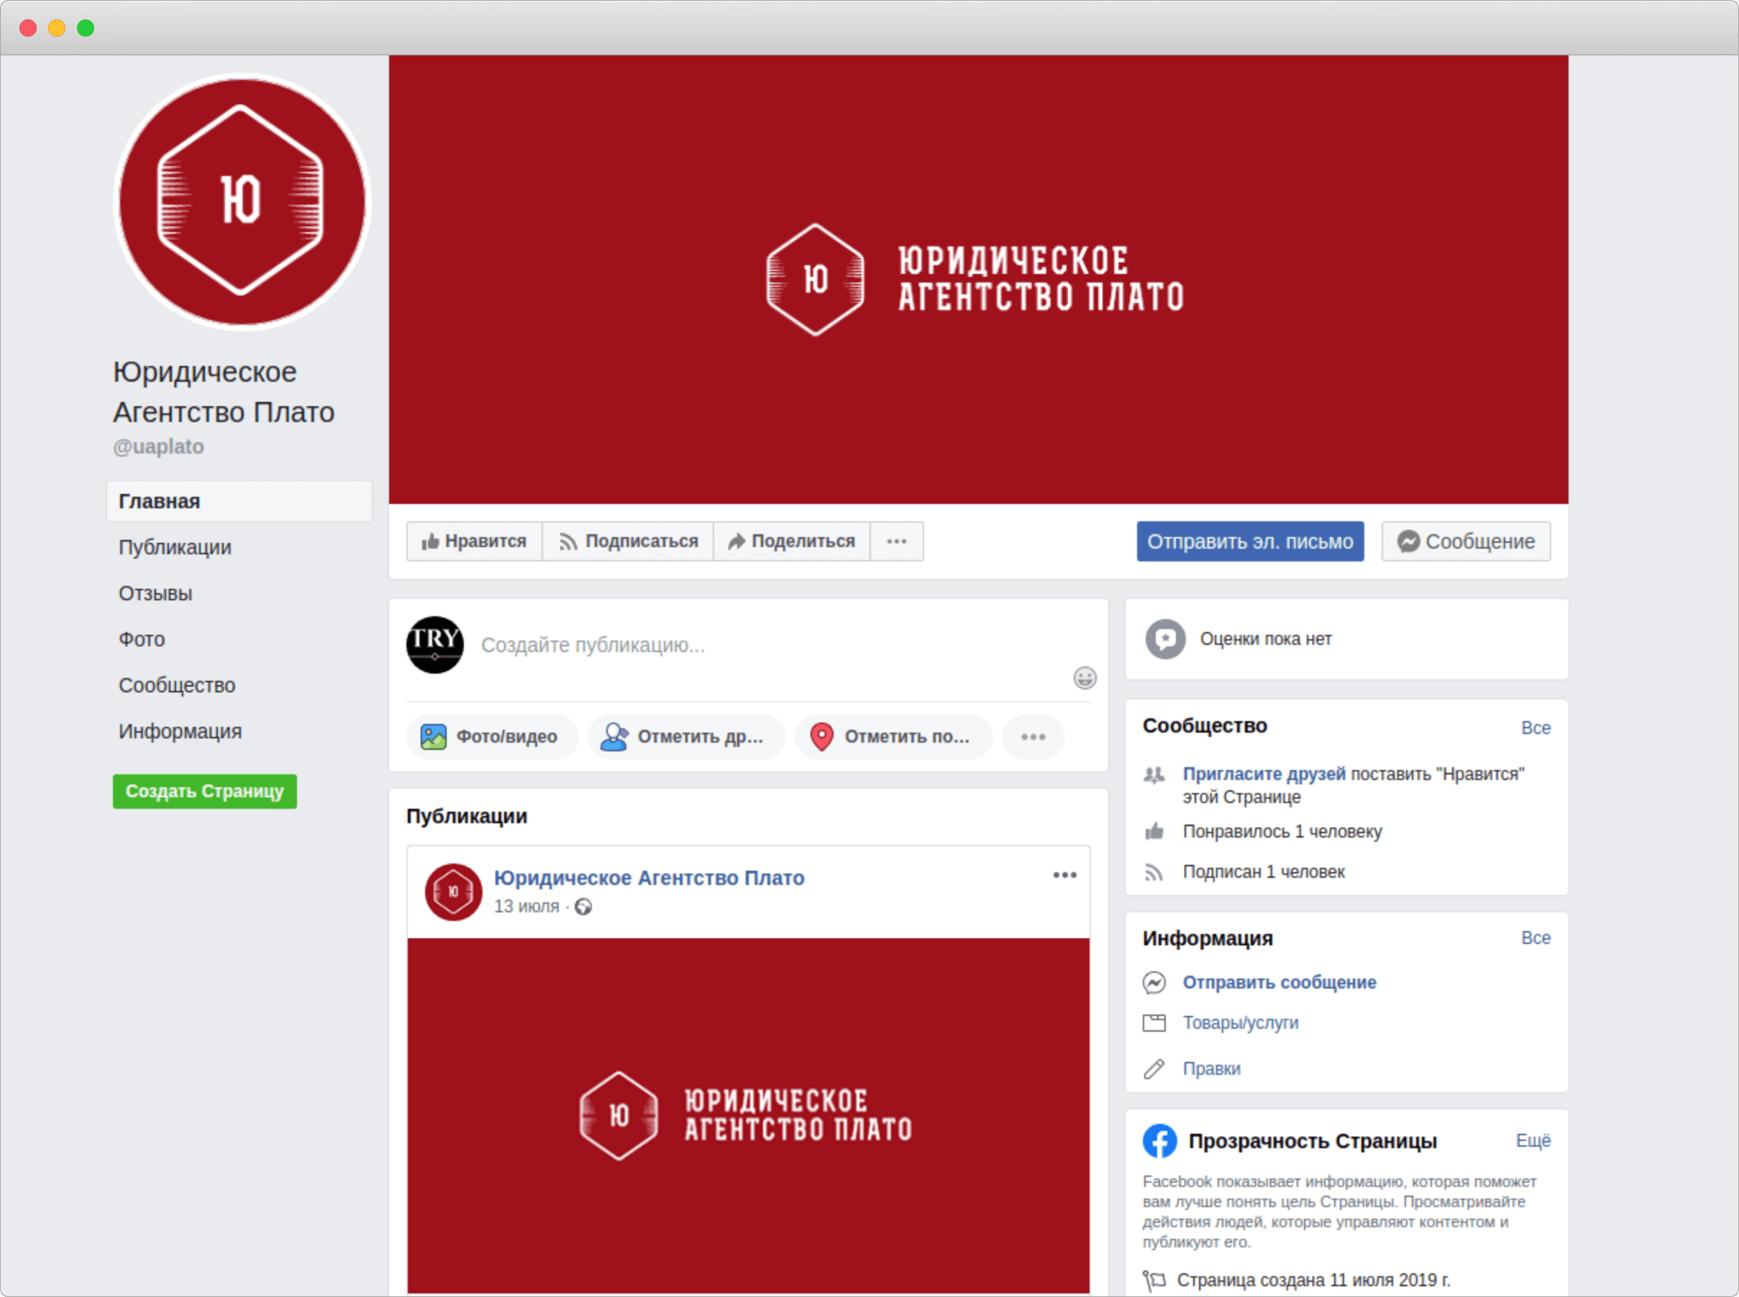The height and width of the screenshot is (1297, 1739).
Task: Click the Отметить по... location option
Action: tap(893, 736)
